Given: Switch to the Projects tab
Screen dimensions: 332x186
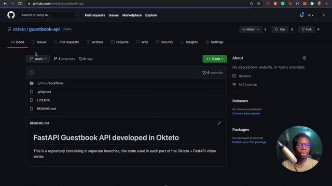Looking at the screenshot, I should click(x=120, y=42).
